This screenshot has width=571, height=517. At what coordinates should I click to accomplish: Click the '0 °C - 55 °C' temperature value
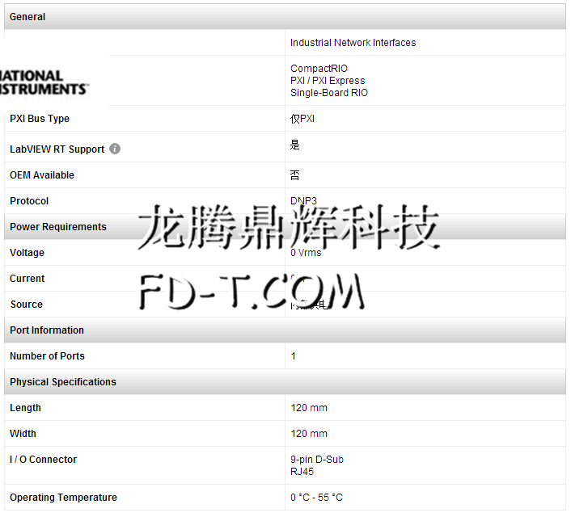pyautogui.click(x=316, y=498)
